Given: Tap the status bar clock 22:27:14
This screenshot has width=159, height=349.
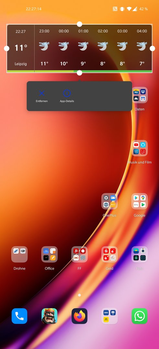Looking at the screenshot, I should pos(34,9).
